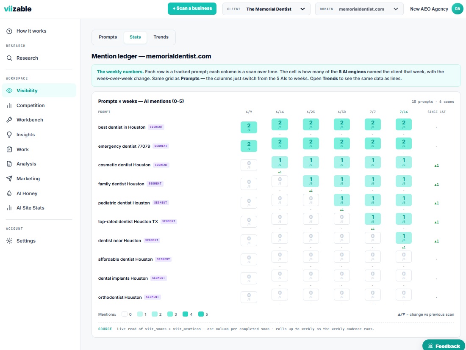Open the Workbench sidebar item
Screen dimensions: 466x350
tap(39, 120)
